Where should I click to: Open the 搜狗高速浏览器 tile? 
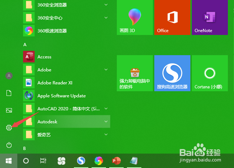[x=172, y=73]
